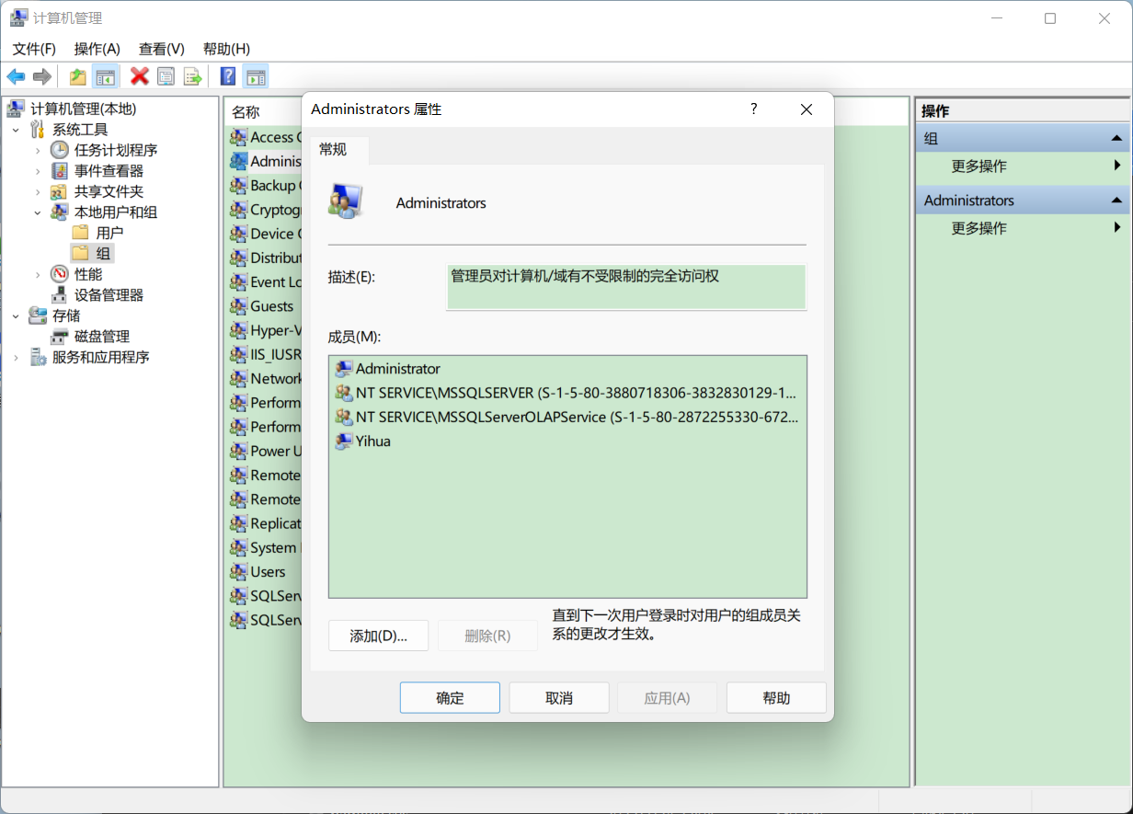The image size is (1133, 814).
Task: Open the 文件(F) menu
Action: (34, 49)
